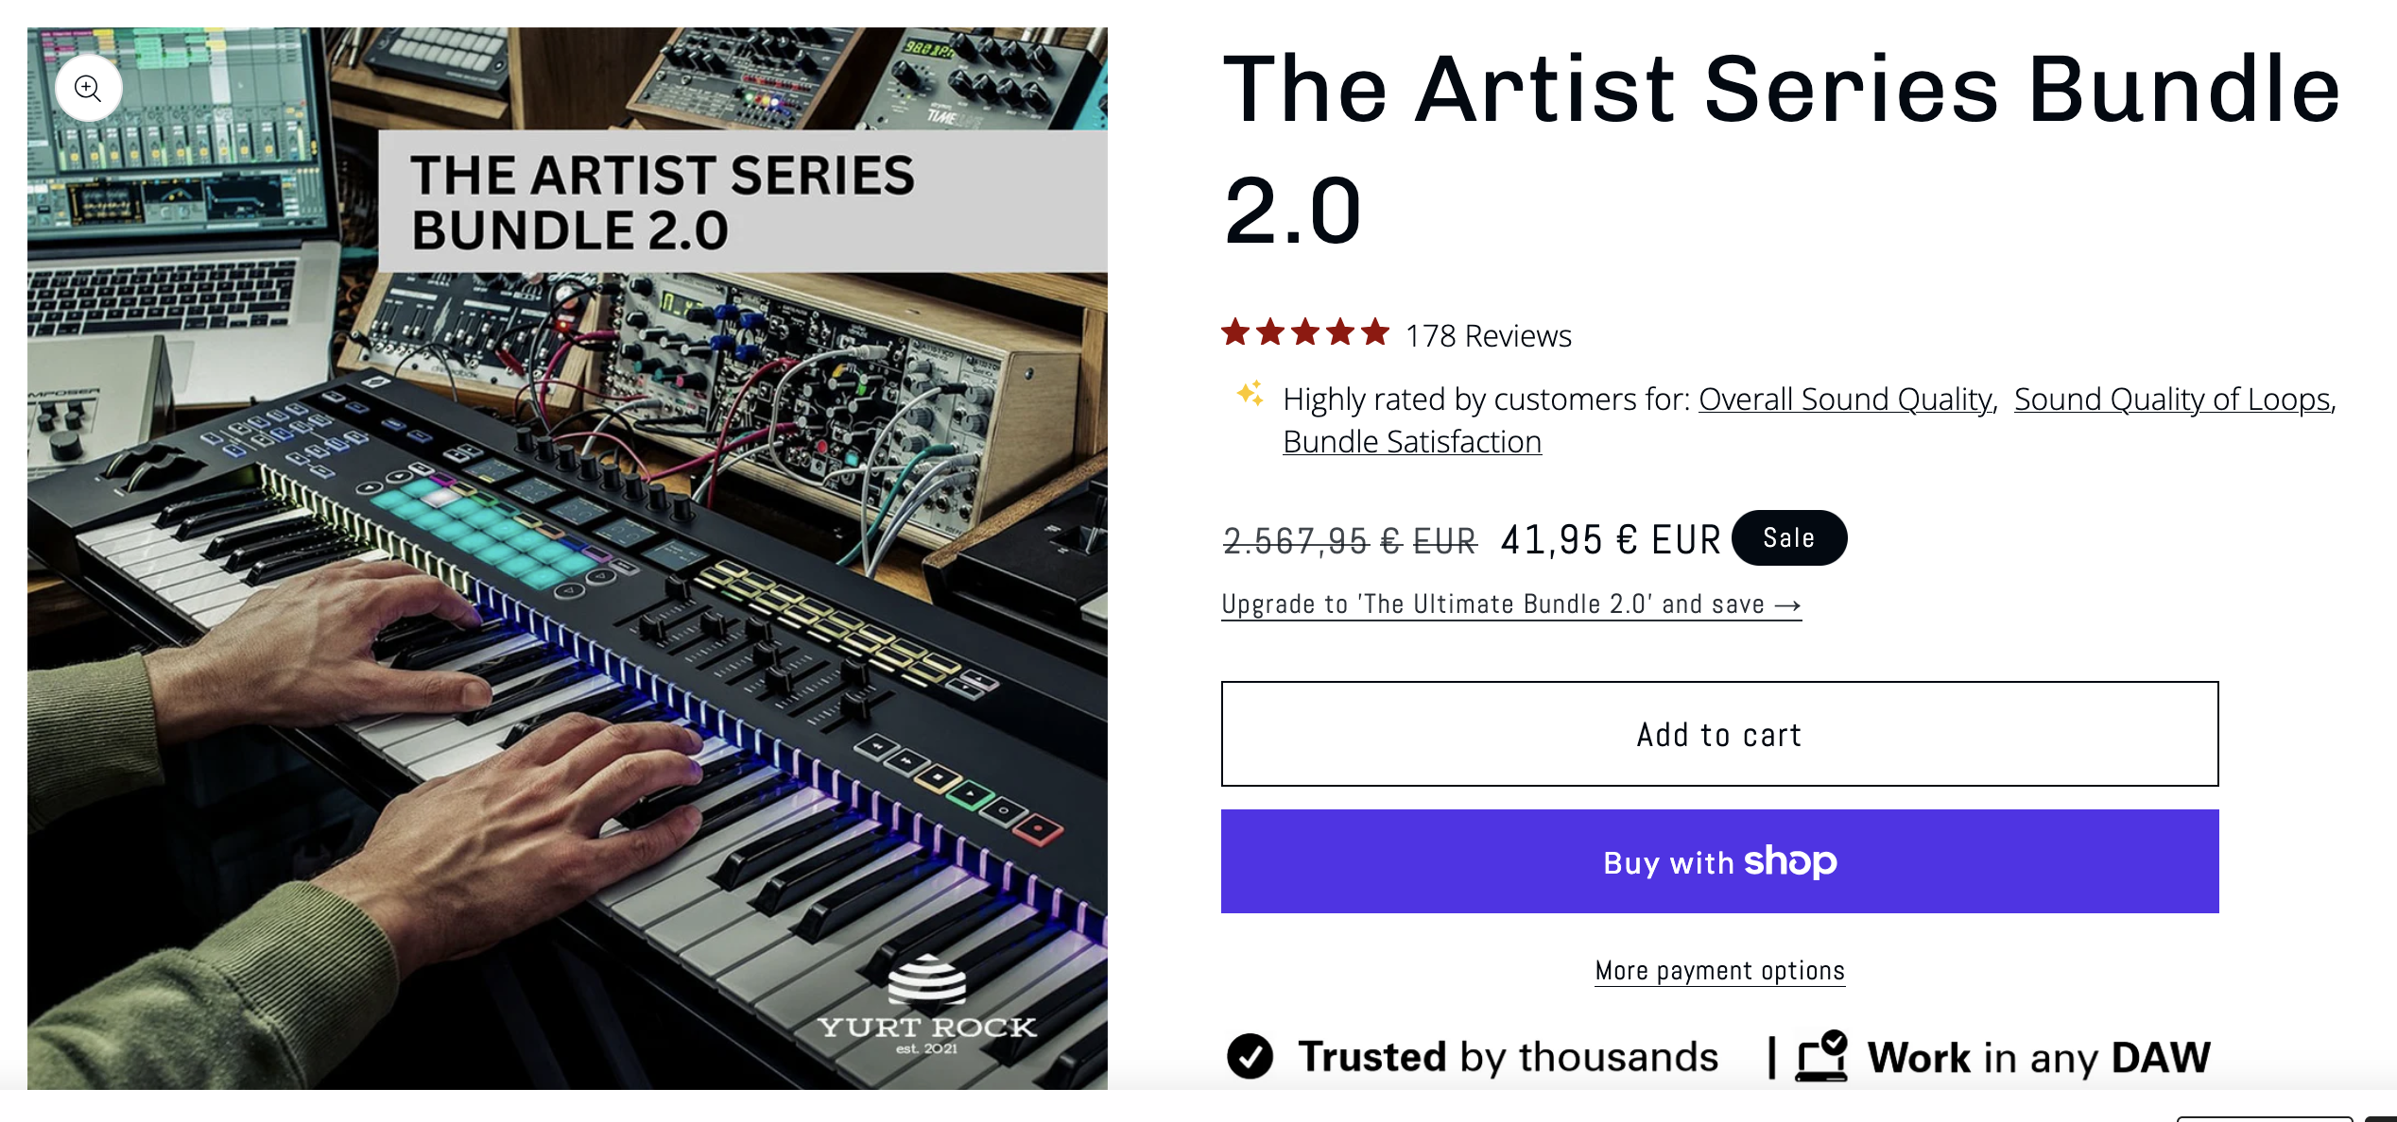
Task: Click the sparkle icon beside Highly rated
Action: pyautogui.click(x=1250, y=393)
